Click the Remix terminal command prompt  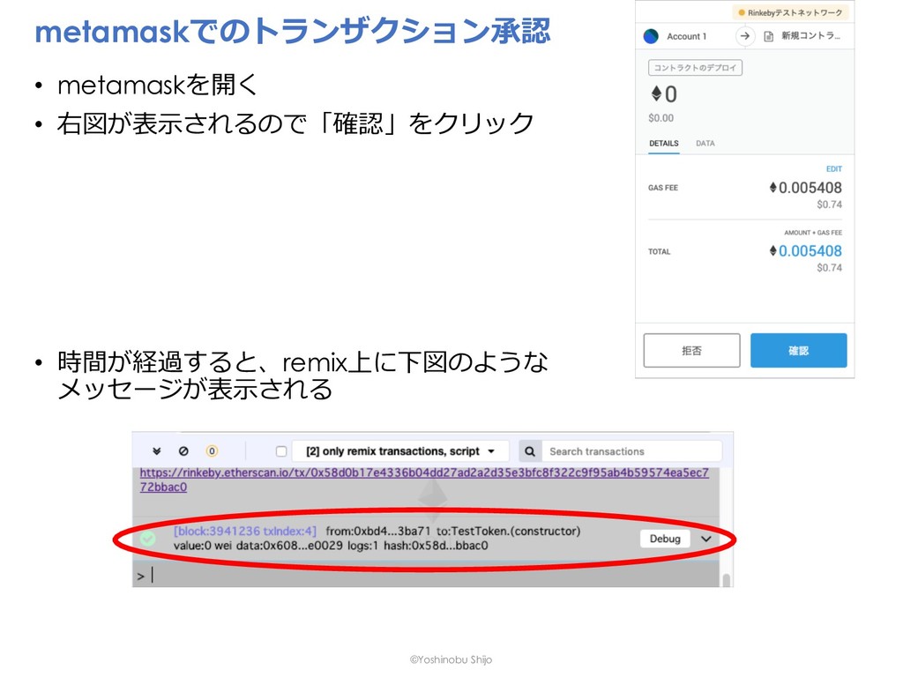click(426, 575)
